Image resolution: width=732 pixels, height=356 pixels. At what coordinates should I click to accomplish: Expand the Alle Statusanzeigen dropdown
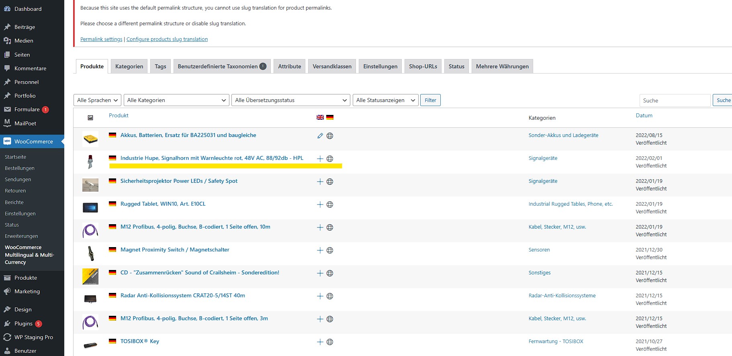click(x=385, y=100)
